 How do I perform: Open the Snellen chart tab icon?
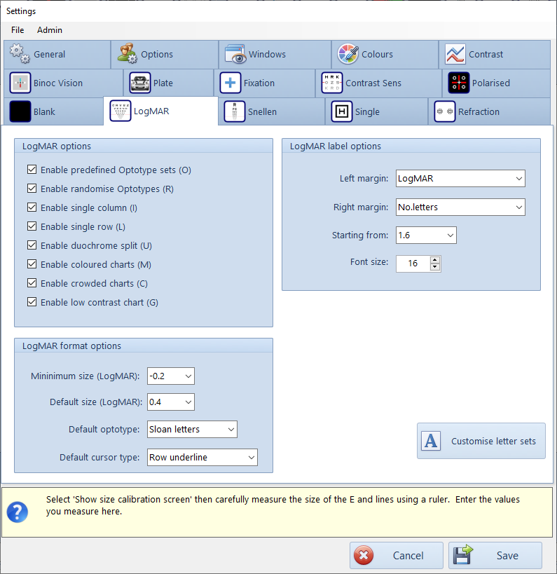click(235, 111)
